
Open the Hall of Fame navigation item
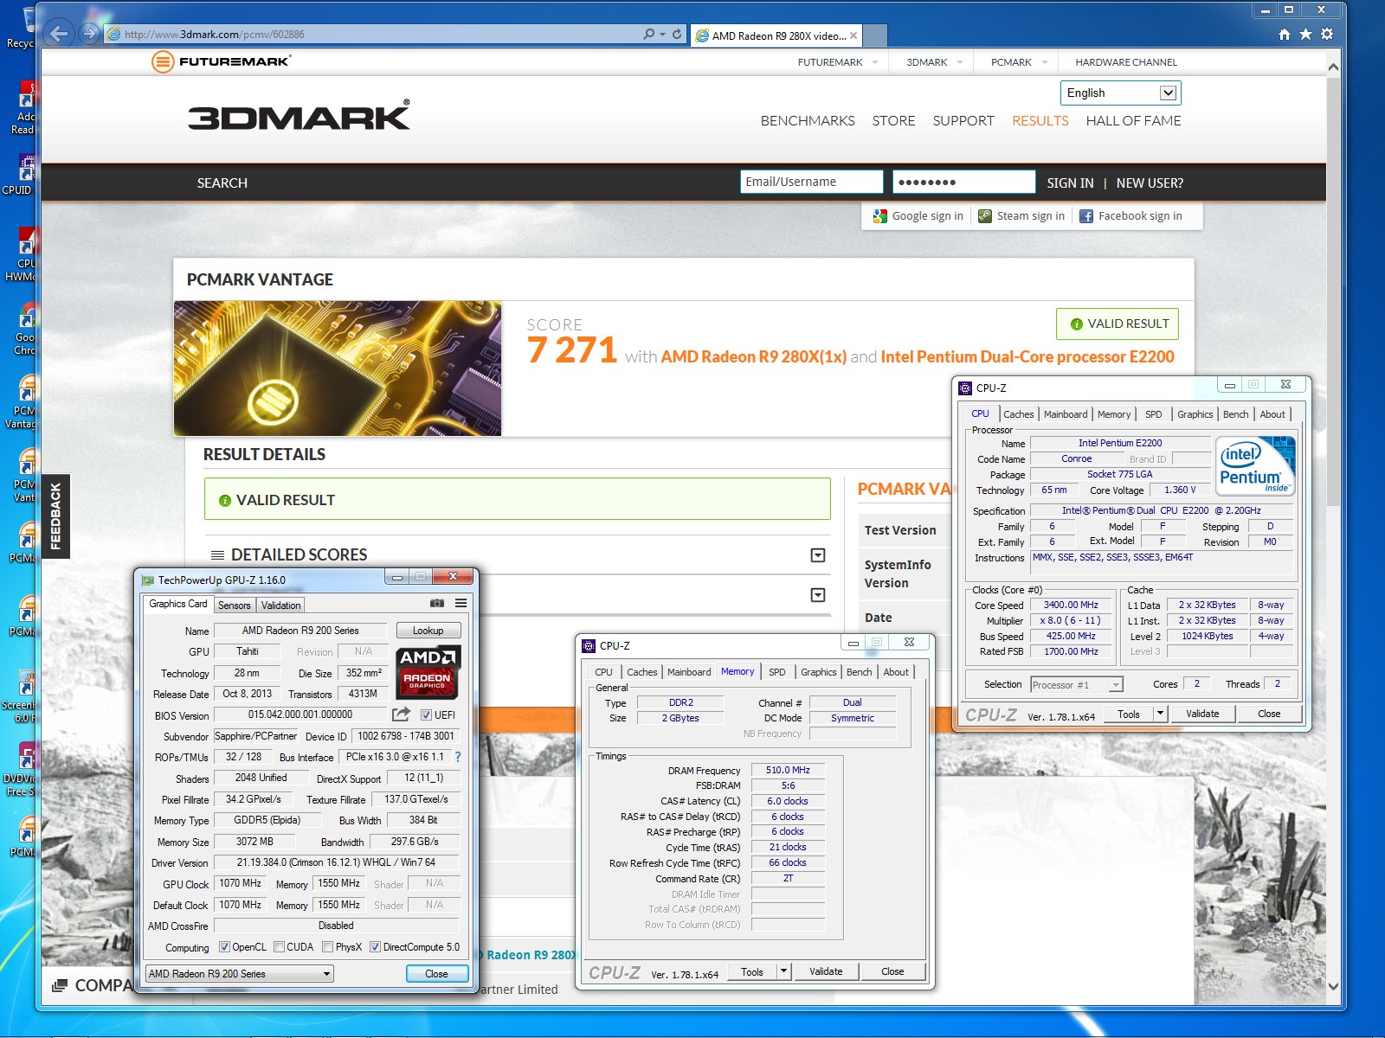tap(1133, 121)
